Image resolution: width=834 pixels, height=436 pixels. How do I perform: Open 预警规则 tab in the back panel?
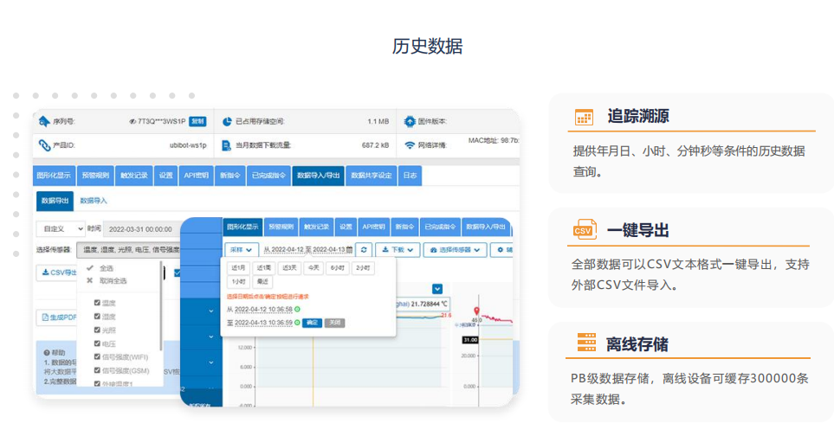tap(95, 176)
